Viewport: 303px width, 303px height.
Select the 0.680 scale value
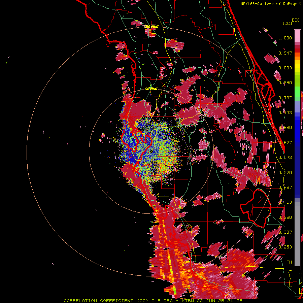pos(285,128)
